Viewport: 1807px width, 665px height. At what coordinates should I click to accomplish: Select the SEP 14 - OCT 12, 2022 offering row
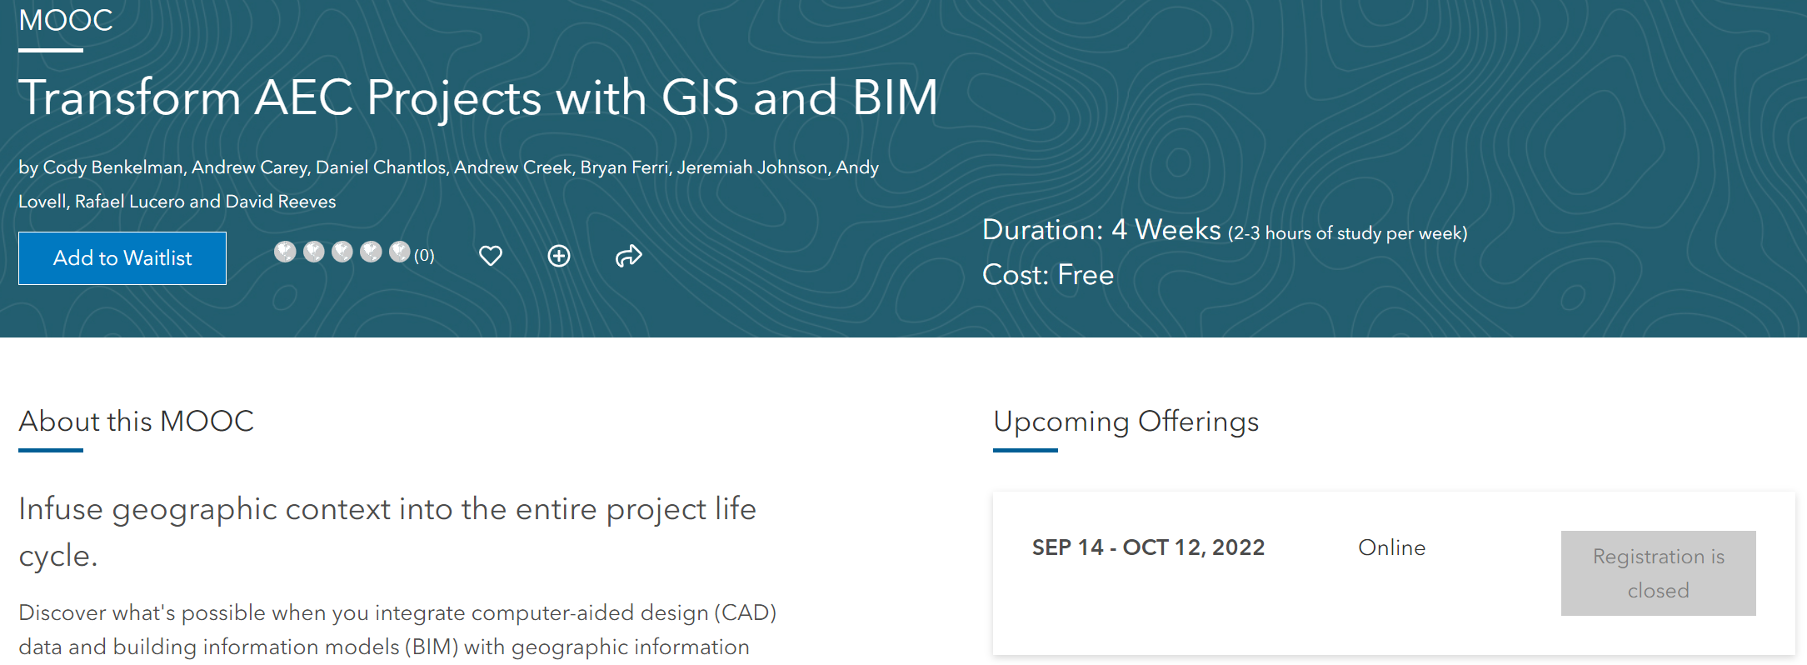tap(1147, 547)
